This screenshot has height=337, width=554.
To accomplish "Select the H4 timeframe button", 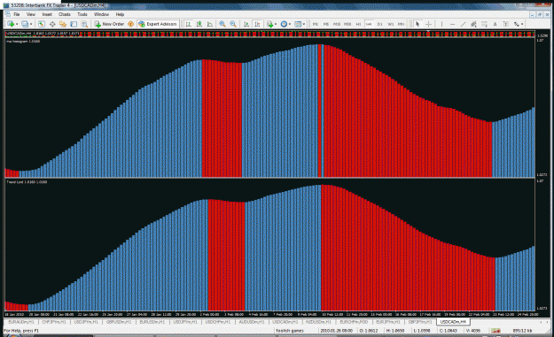I will pyautogui.click(x=369, y=24).
